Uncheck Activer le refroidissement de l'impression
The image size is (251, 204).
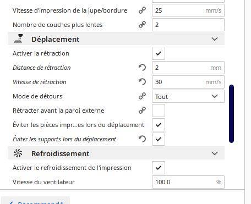(159, 168)
